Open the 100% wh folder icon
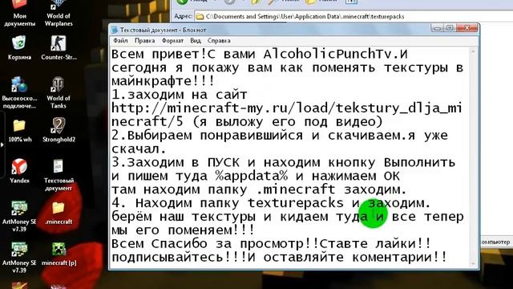 point(19,131)
